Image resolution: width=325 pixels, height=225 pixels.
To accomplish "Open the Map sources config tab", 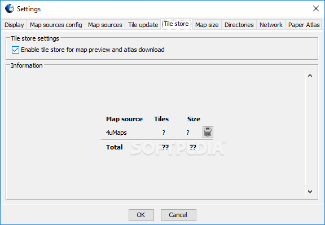I will 56,25.
